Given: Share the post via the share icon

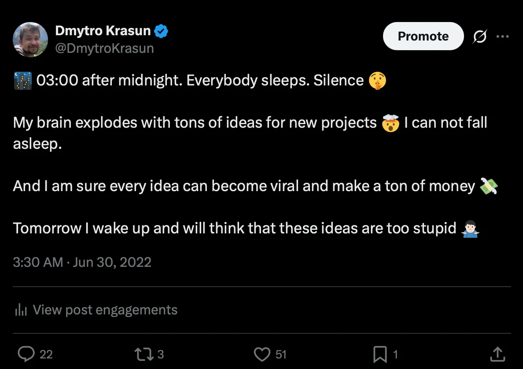Looking at the screenshot, I should click(497, 354).
